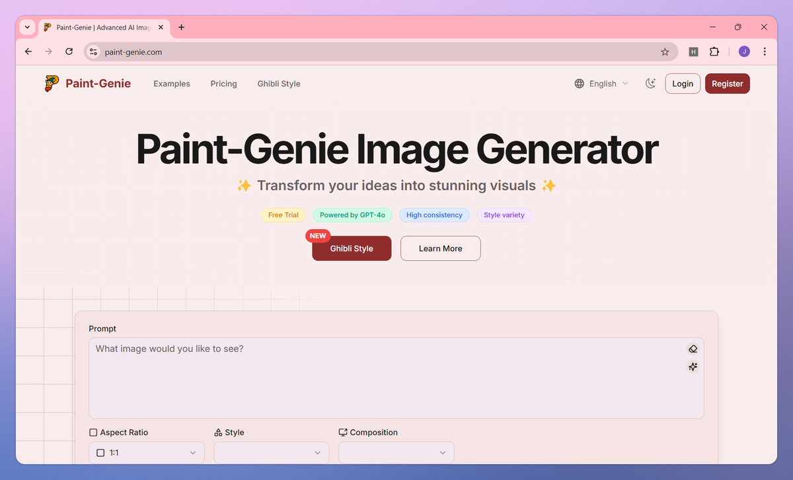
Task: Click the Aspect Ratio label
Action: pyautogui.click(x=124, y=432)
